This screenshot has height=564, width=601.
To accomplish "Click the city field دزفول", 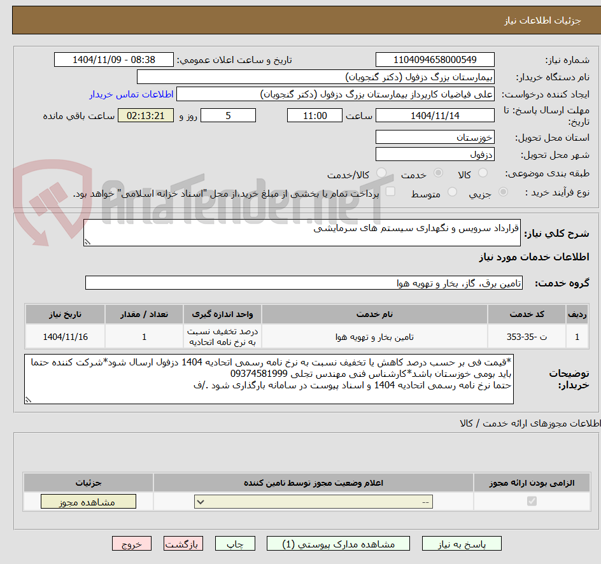I will [x=435, y=155].
